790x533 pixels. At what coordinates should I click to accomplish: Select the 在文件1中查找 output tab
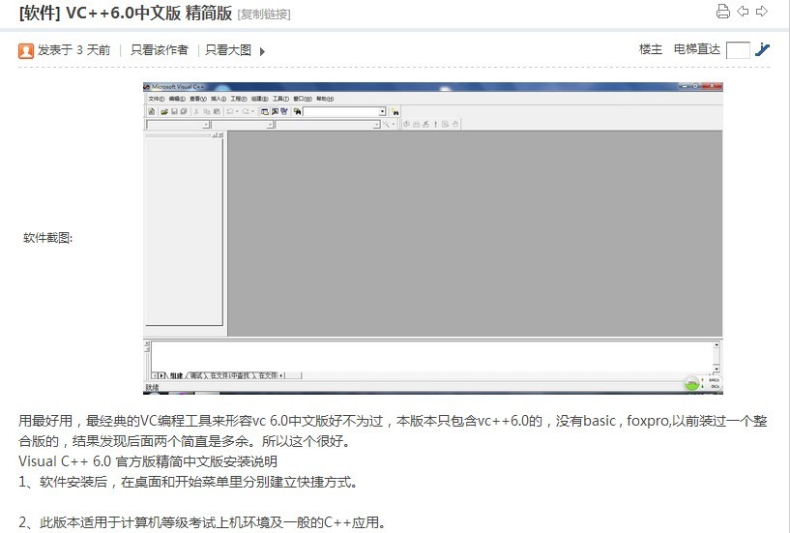click(229, 375)
